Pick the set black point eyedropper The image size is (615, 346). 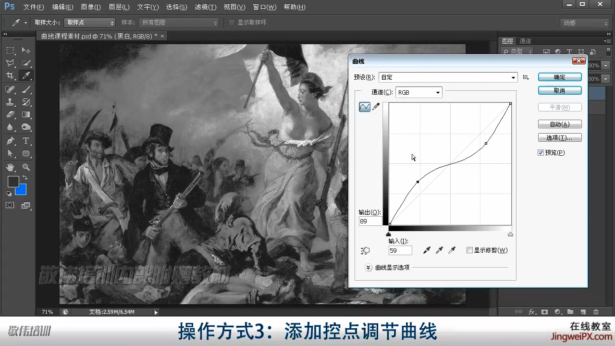[x=426, y=250]
